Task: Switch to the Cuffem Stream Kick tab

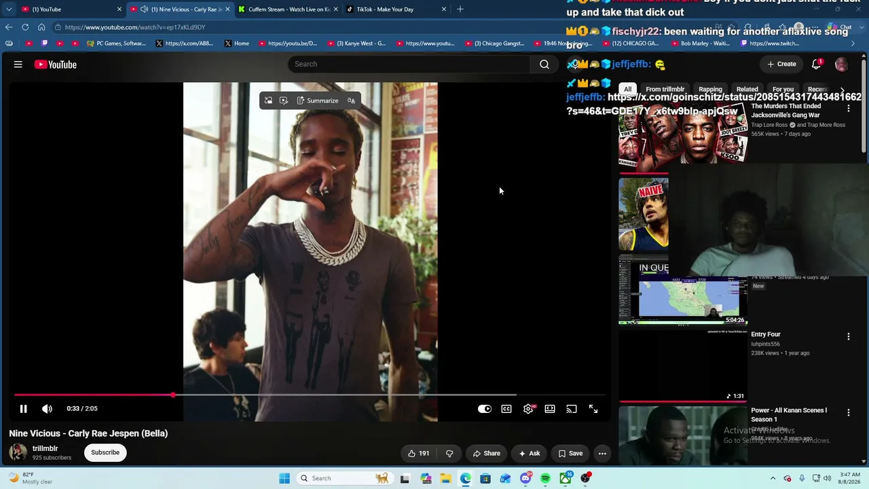Action: point(288,9)
